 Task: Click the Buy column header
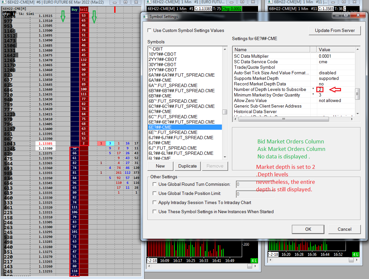pyautogui.click(x=75, y=10)
